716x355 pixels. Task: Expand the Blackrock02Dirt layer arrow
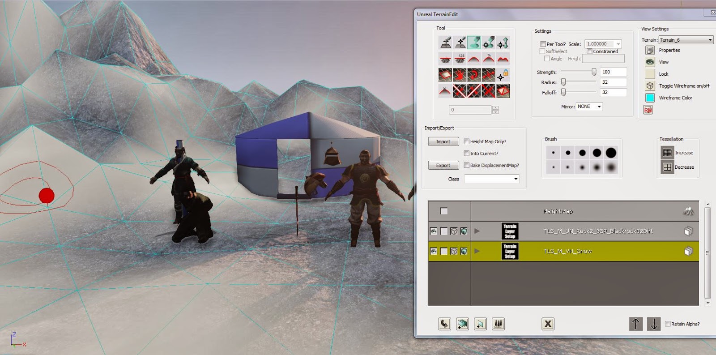477,231
